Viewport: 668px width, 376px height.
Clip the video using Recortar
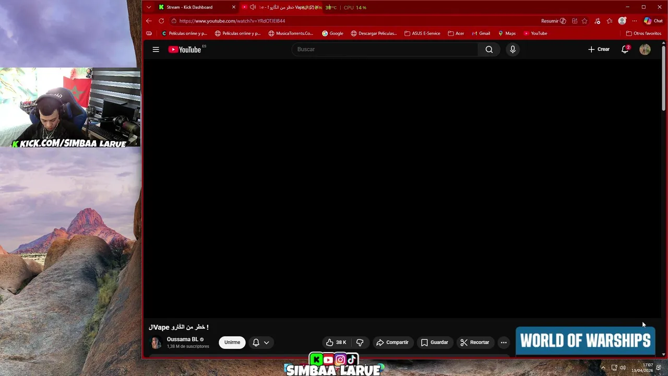click(475, 343)
